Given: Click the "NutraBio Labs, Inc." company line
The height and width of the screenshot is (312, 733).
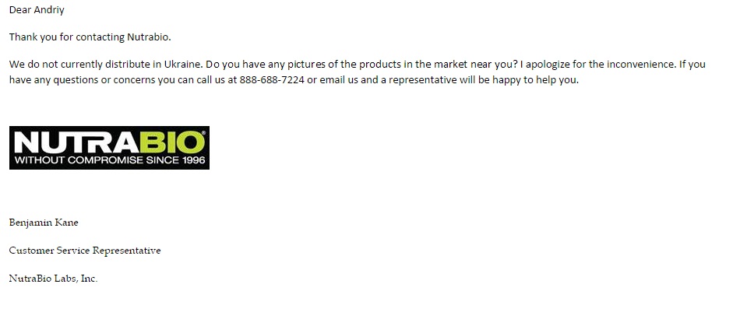Looking at the screenshot, I should tap(53, 279).
